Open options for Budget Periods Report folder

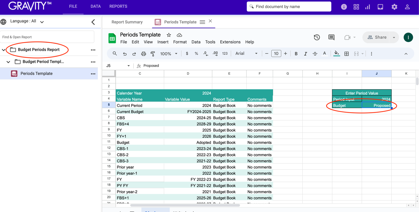coord(93,50)
